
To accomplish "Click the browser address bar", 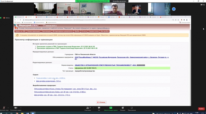I will (97, 20).
